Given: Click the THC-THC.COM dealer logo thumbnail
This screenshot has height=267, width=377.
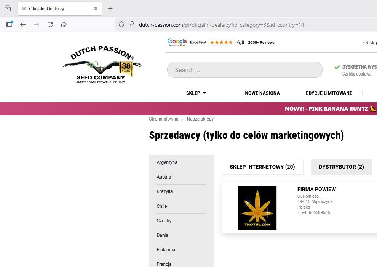Looking at the screenshot, I should (257, 208).
